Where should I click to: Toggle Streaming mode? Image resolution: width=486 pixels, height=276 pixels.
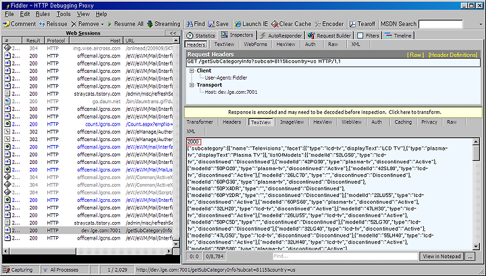click(163, 24)
